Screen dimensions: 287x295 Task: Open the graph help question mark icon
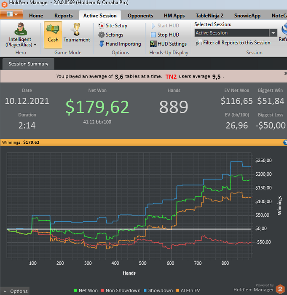(x=285, y=142)
